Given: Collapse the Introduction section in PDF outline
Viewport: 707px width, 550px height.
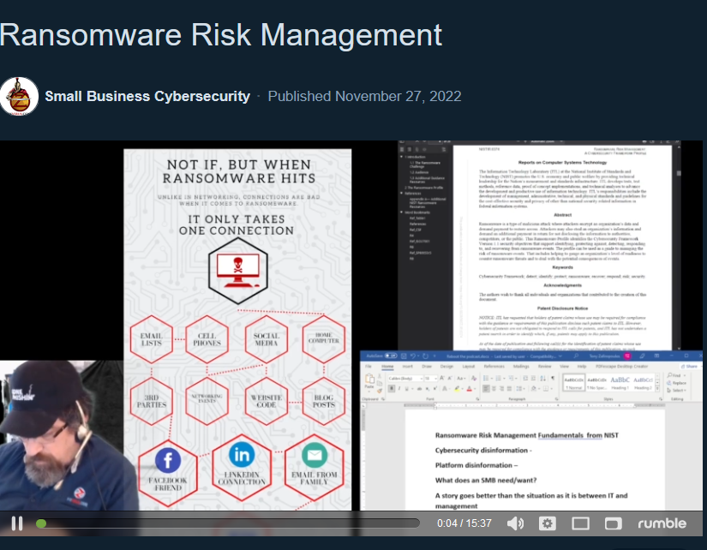Looking at the screenshot, I should tap(402, 157).
